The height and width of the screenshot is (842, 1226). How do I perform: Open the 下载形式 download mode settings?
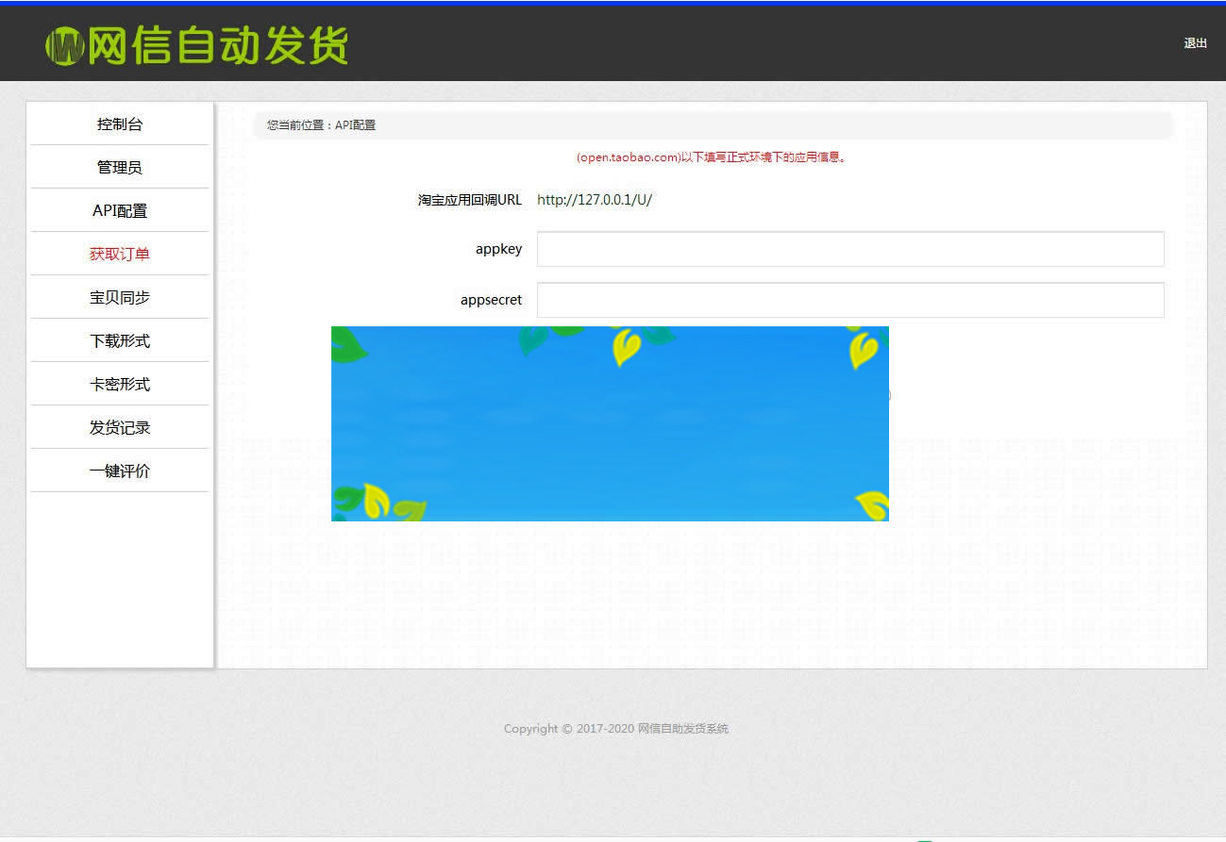pyautogui.click(x=120, y=339)
